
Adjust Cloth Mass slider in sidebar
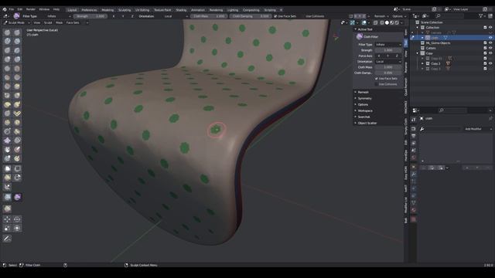point(388,67)
